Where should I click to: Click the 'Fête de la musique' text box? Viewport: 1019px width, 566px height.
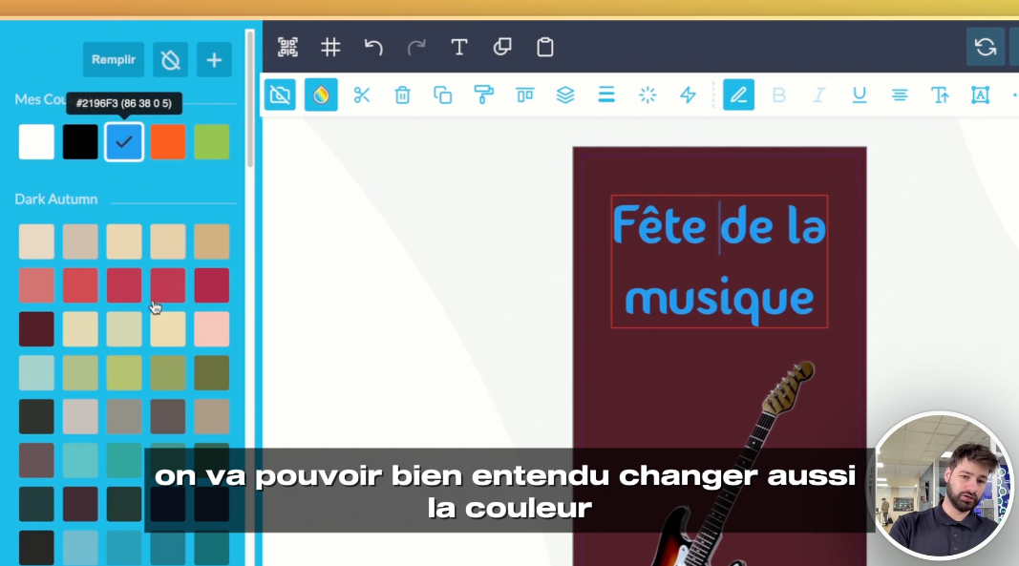719,262
